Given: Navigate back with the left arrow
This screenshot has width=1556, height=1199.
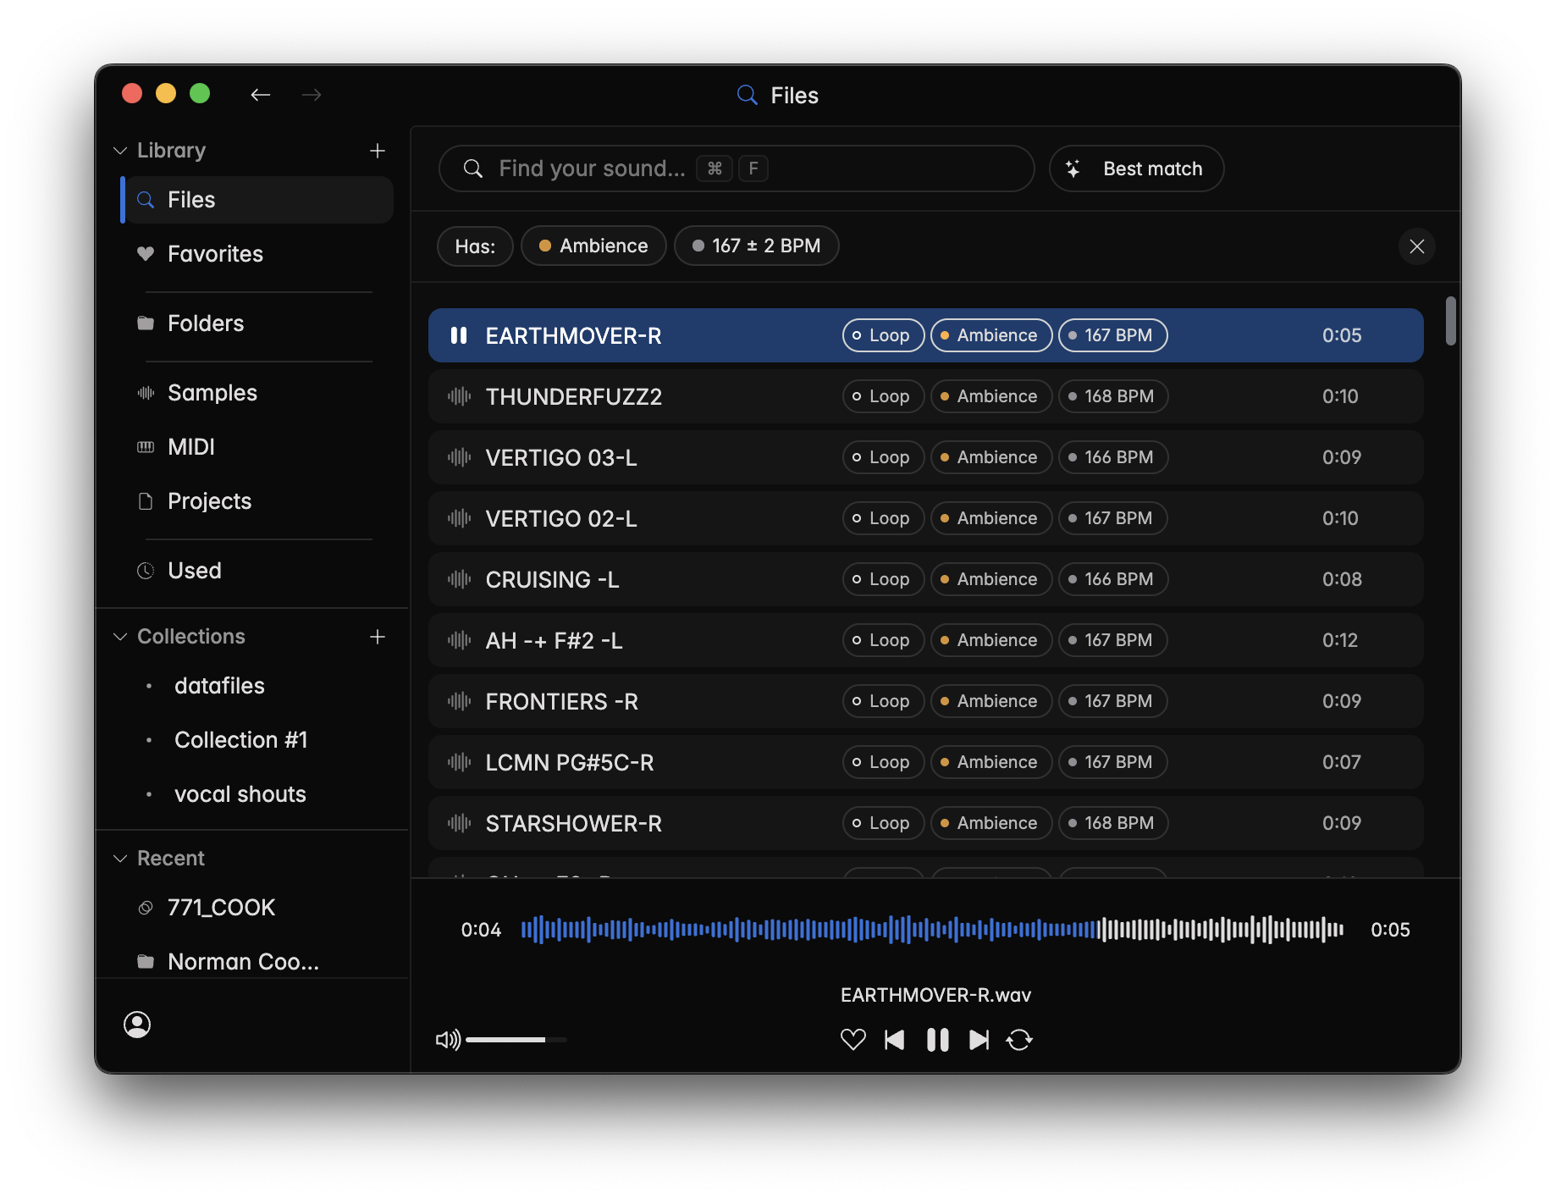Looking at the screenshot, I should pos(260,95).
